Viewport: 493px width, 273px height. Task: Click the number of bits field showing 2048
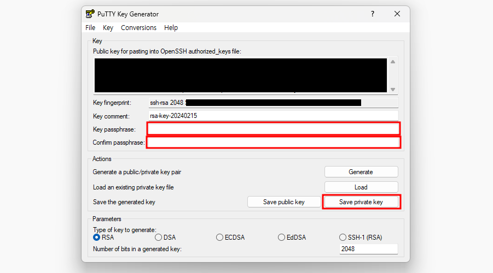[368, 249]
